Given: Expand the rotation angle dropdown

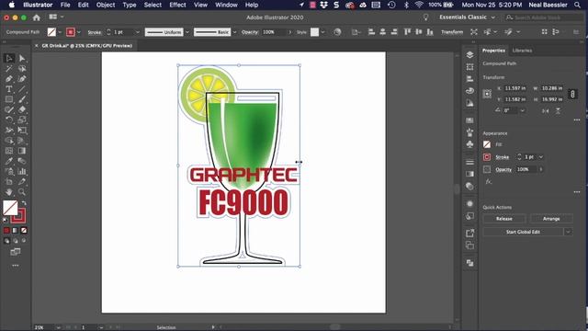Looking at the screenshot, I should tap(523, 110).
